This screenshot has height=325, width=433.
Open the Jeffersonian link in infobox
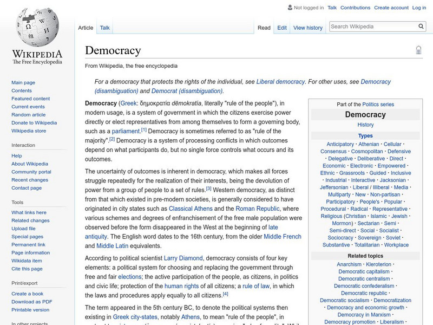click(334, 187)
